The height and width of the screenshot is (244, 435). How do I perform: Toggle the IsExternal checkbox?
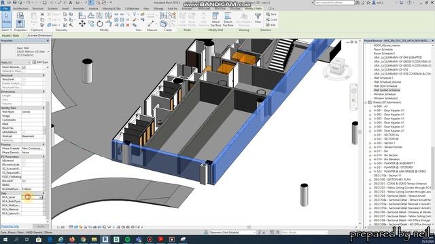(x=24, y=161)
